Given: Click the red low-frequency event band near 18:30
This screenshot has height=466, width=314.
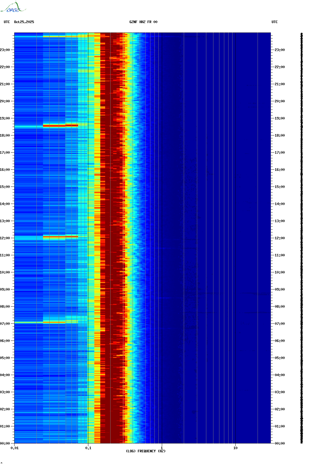Looking at the screenshot, I should 60,125.
